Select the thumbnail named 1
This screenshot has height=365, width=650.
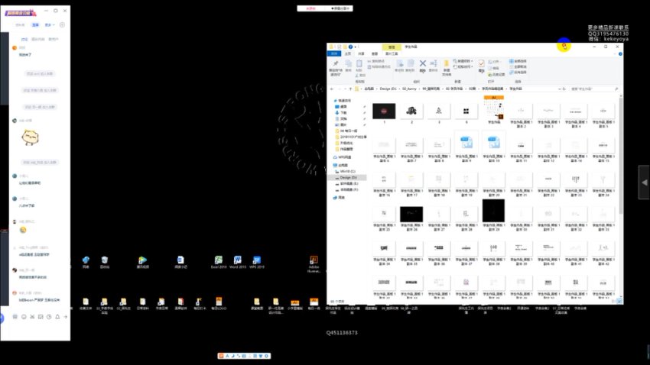coord(384,113)
